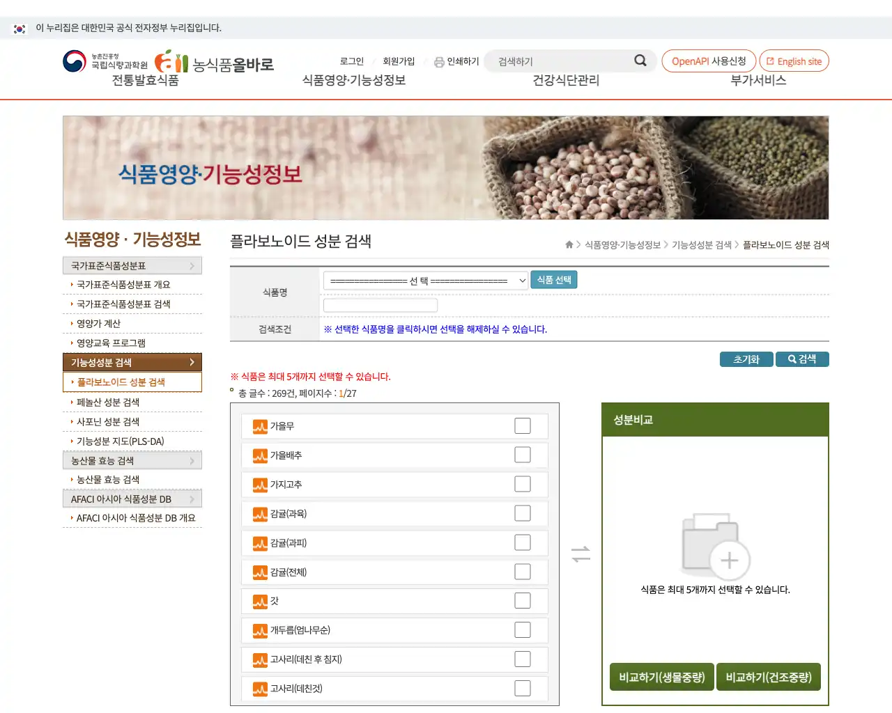The height and width of the screenshot is (713, 892).
Task: Click the 농식품올바로 carrot logo
Action: pos(172,61)
